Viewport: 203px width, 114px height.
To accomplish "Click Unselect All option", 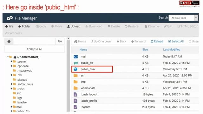I will (193, 41).
